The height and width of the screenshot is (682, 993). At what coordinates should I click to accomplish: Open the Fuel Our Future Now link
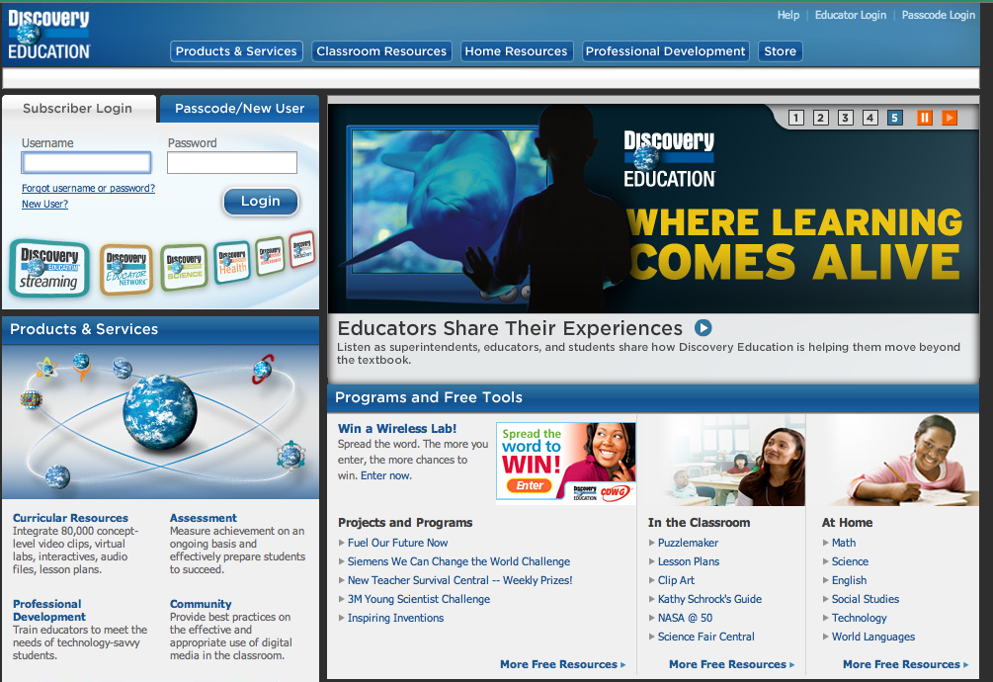click(x=398, y=543)
